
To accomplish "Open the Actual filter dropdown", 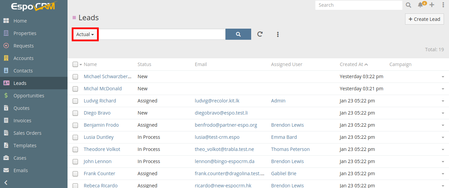I will pyautogui.click(x=85, y=34).
